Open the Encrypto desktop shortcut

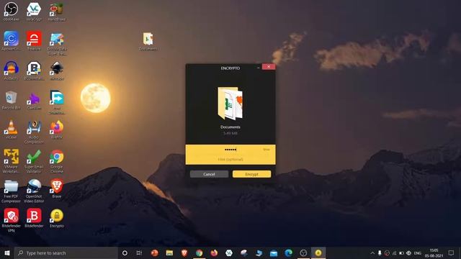(57, 218)
